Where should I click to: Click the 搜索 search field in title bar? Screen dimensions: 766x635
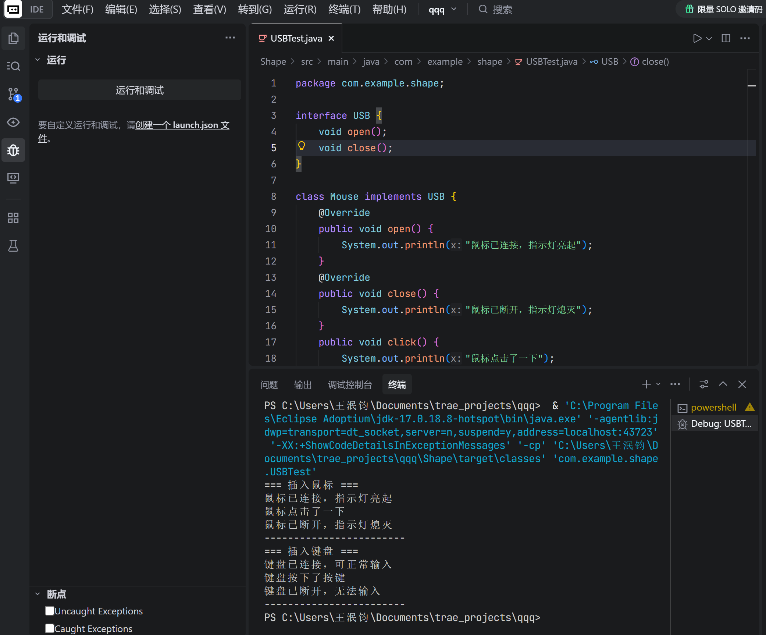click(x=502, y=10)
